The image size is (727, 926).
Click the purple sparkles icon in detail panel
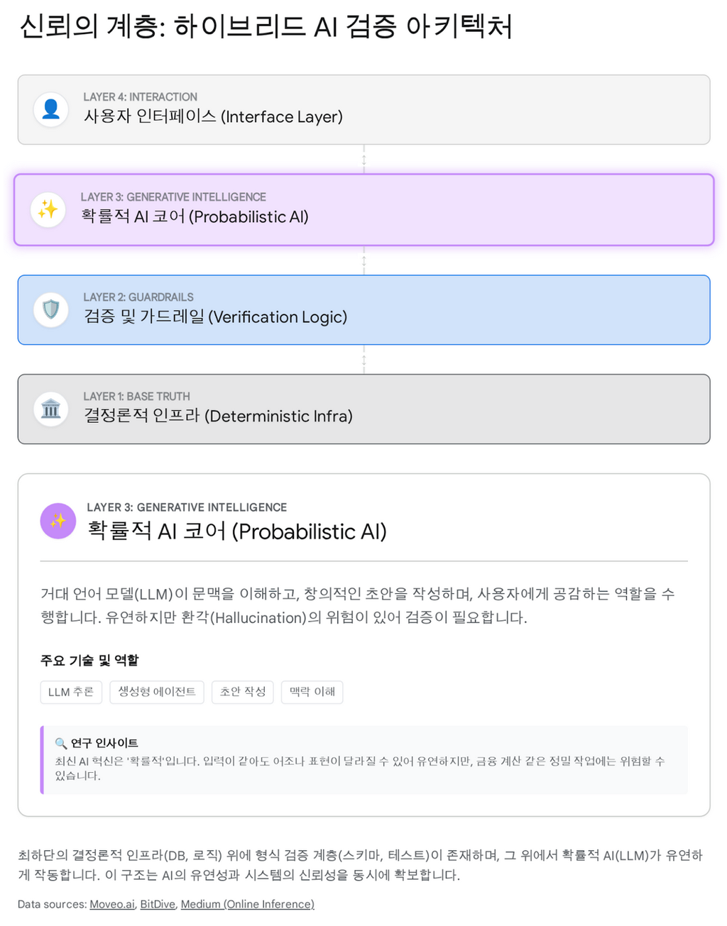[x=58, y=521]
